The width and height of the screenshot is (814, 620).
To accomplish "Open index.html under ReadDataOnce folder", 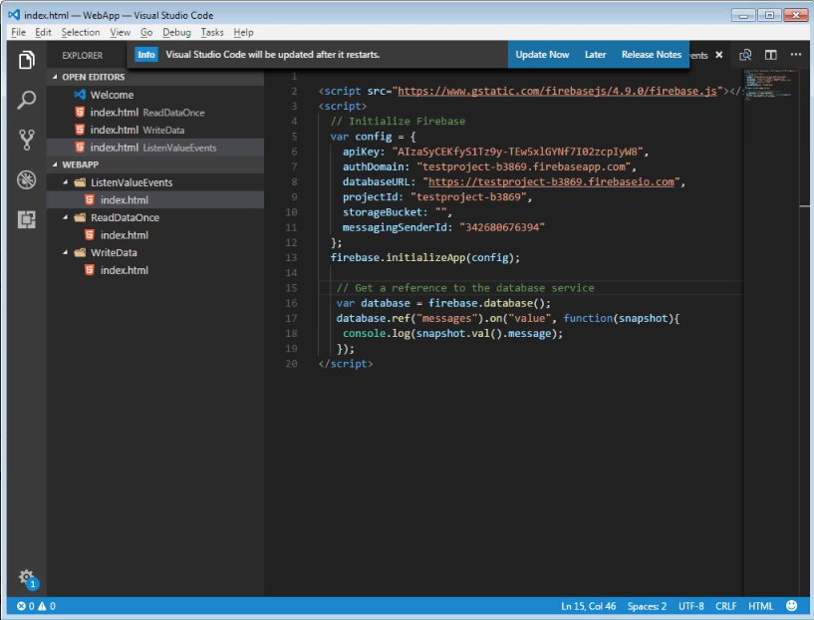I will coord(155,235).
